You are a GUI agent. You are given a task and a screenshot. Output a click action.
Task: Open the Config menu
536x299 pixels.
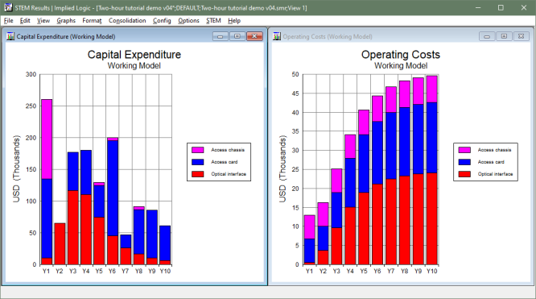click(x=162, y=20)
